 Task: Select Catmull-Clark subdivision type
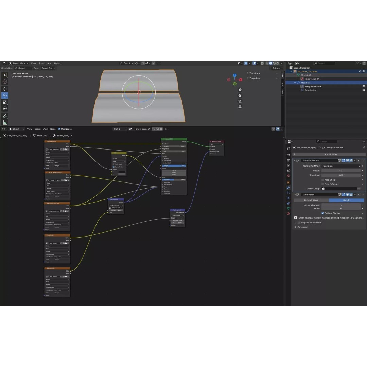coord(311,200)
